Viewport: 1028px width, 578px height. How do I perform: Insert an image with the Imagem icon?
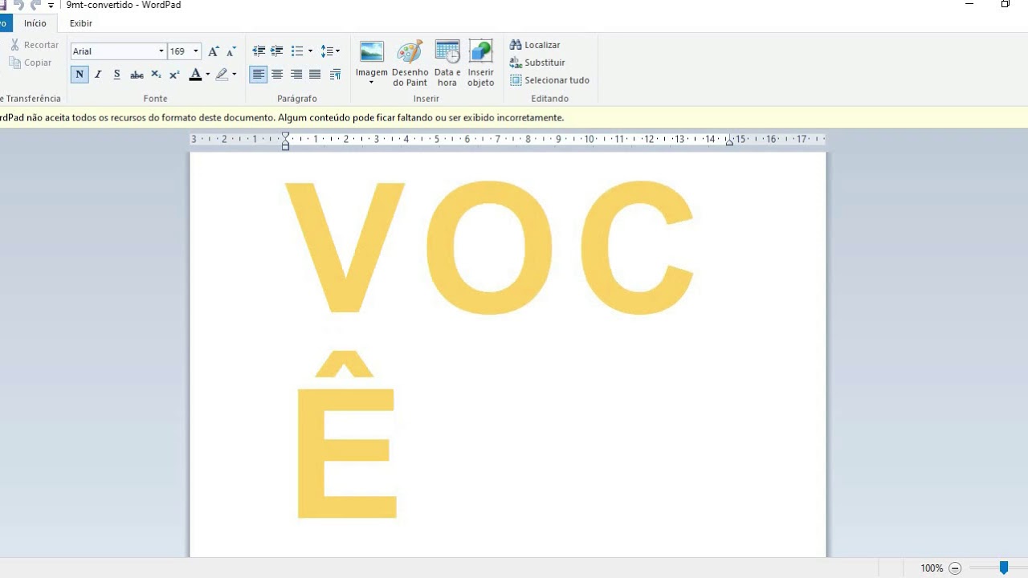[x=372, y=52]
